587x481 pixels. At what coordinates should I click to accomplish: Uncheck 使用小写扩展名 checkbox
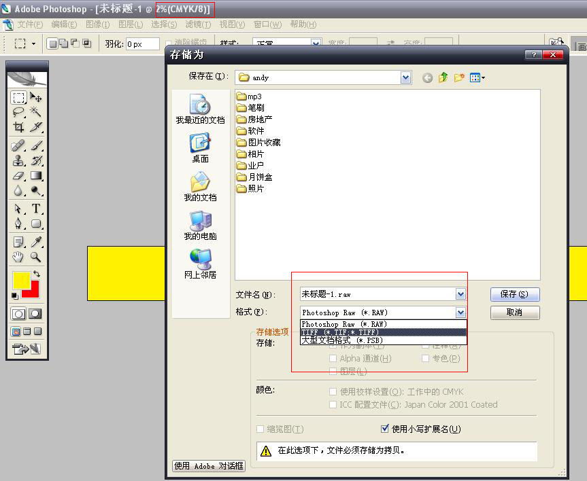tap(384, 429)
